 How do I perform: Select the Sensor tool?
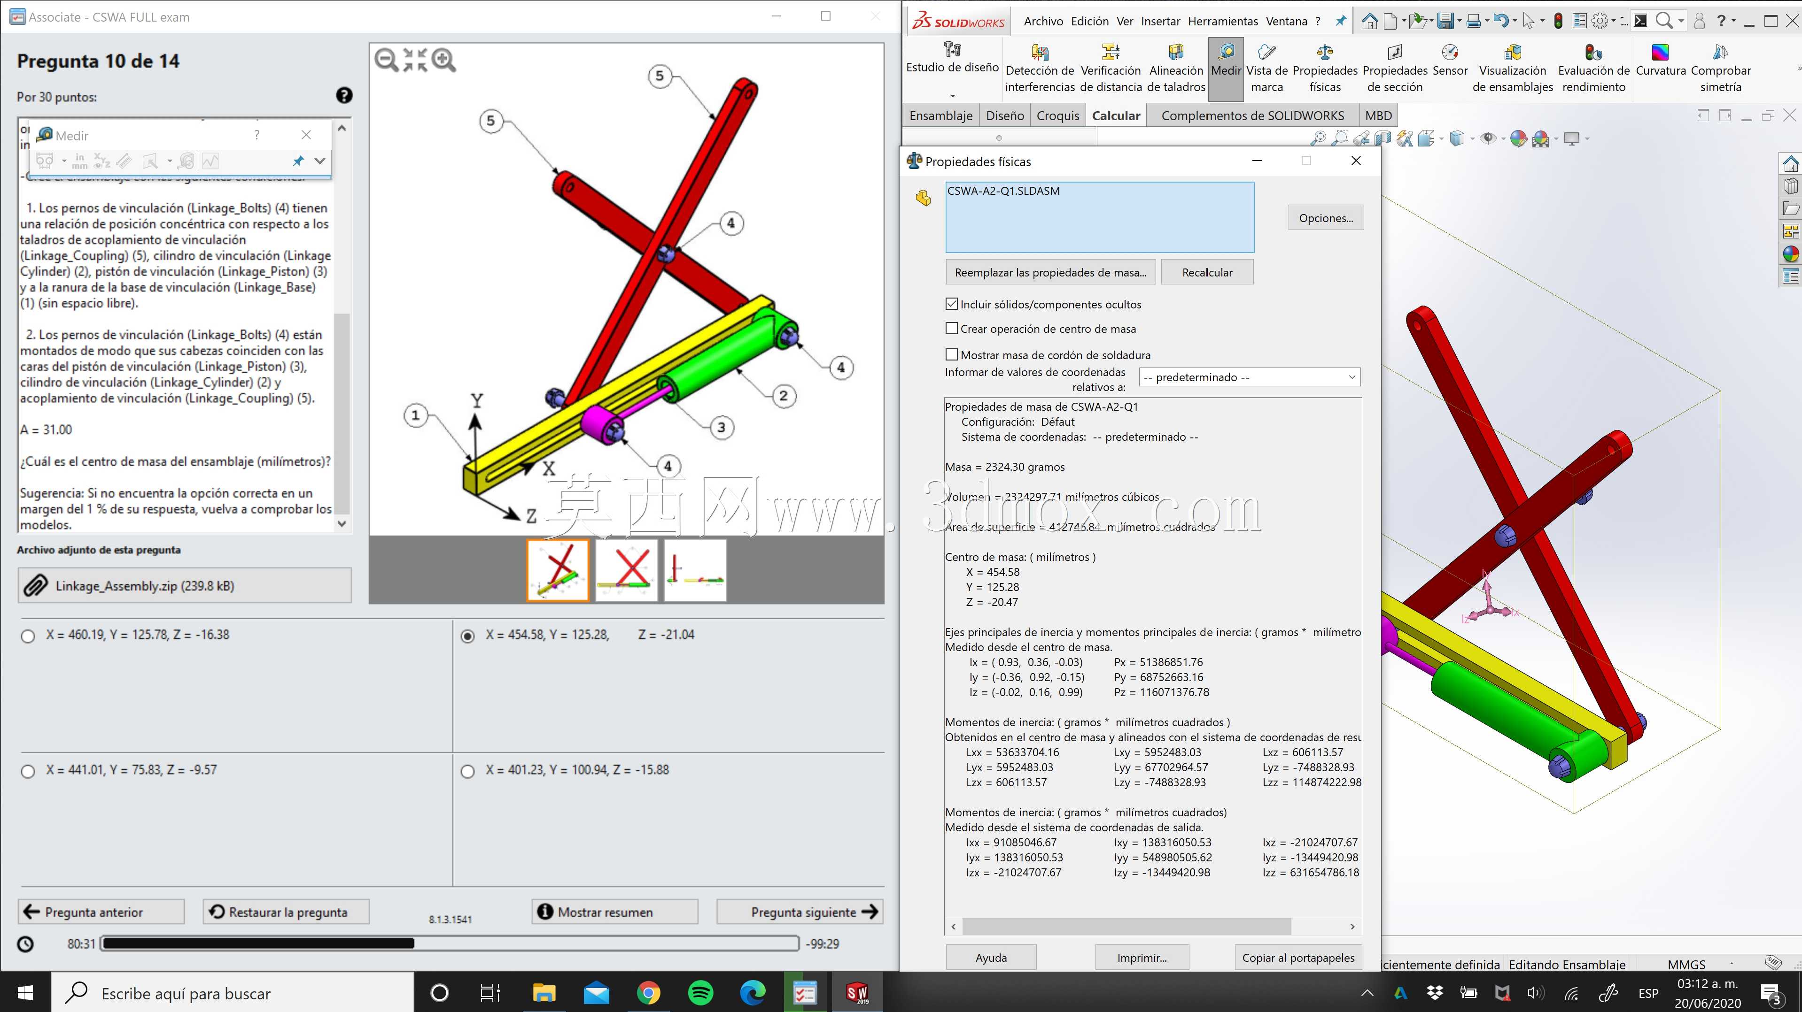pyautogui.click(x=1450, y=60)
